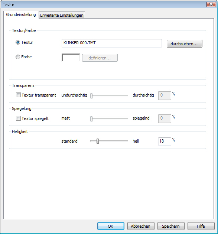218x234 pixels.
Task: Click the Farbe color preview swatch
Action: point(71,58)
